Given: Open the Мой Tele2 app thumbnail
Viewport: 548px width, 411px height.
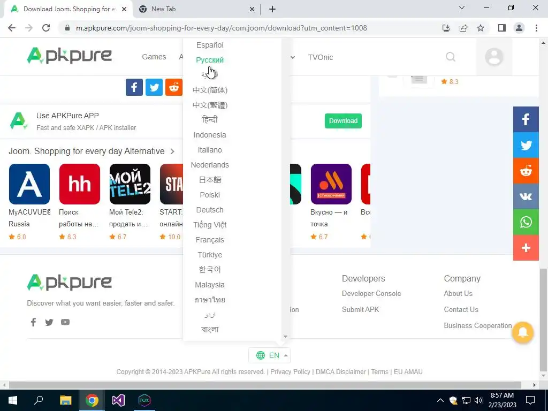Looking at the screenshot, I should click(130, 184).
